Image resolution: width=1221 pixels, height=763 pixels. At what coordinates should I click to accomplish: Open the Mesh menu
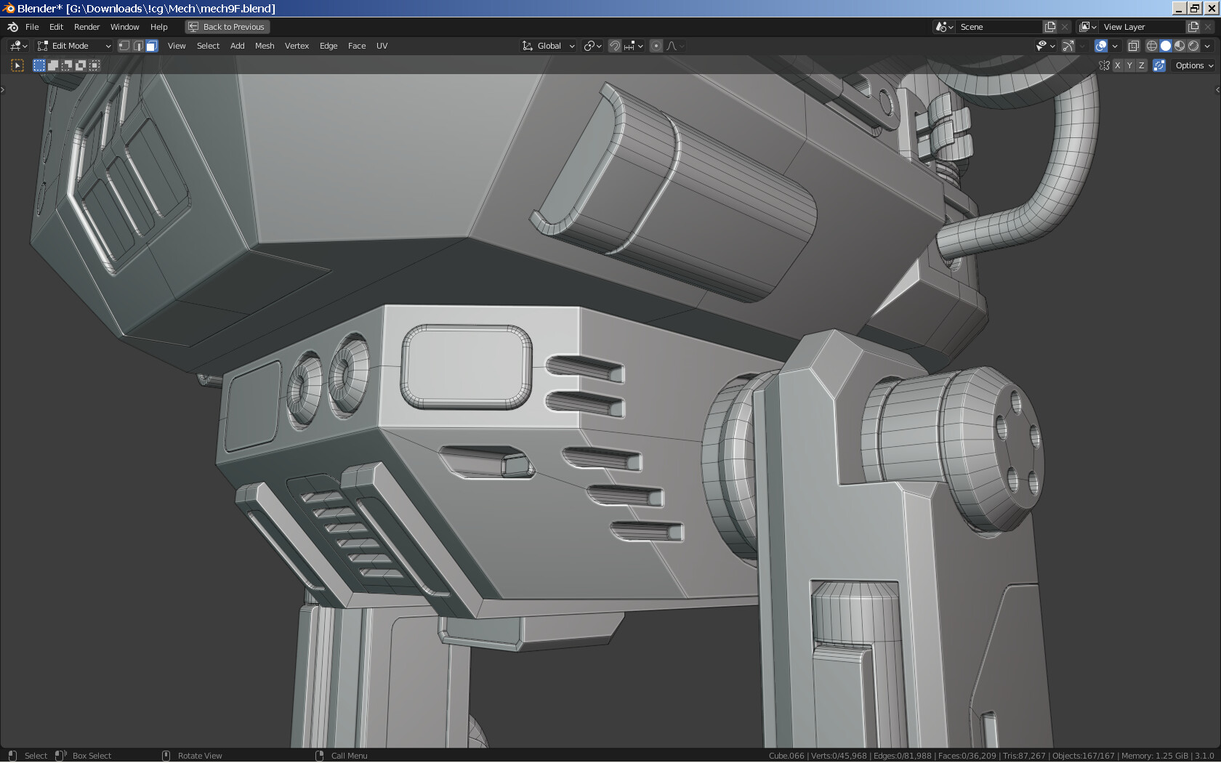click(x=264, y=46)
